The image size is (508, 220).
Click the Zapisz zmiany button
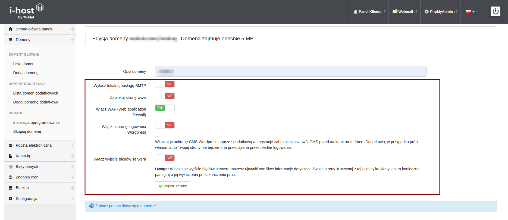pos(173,186)
